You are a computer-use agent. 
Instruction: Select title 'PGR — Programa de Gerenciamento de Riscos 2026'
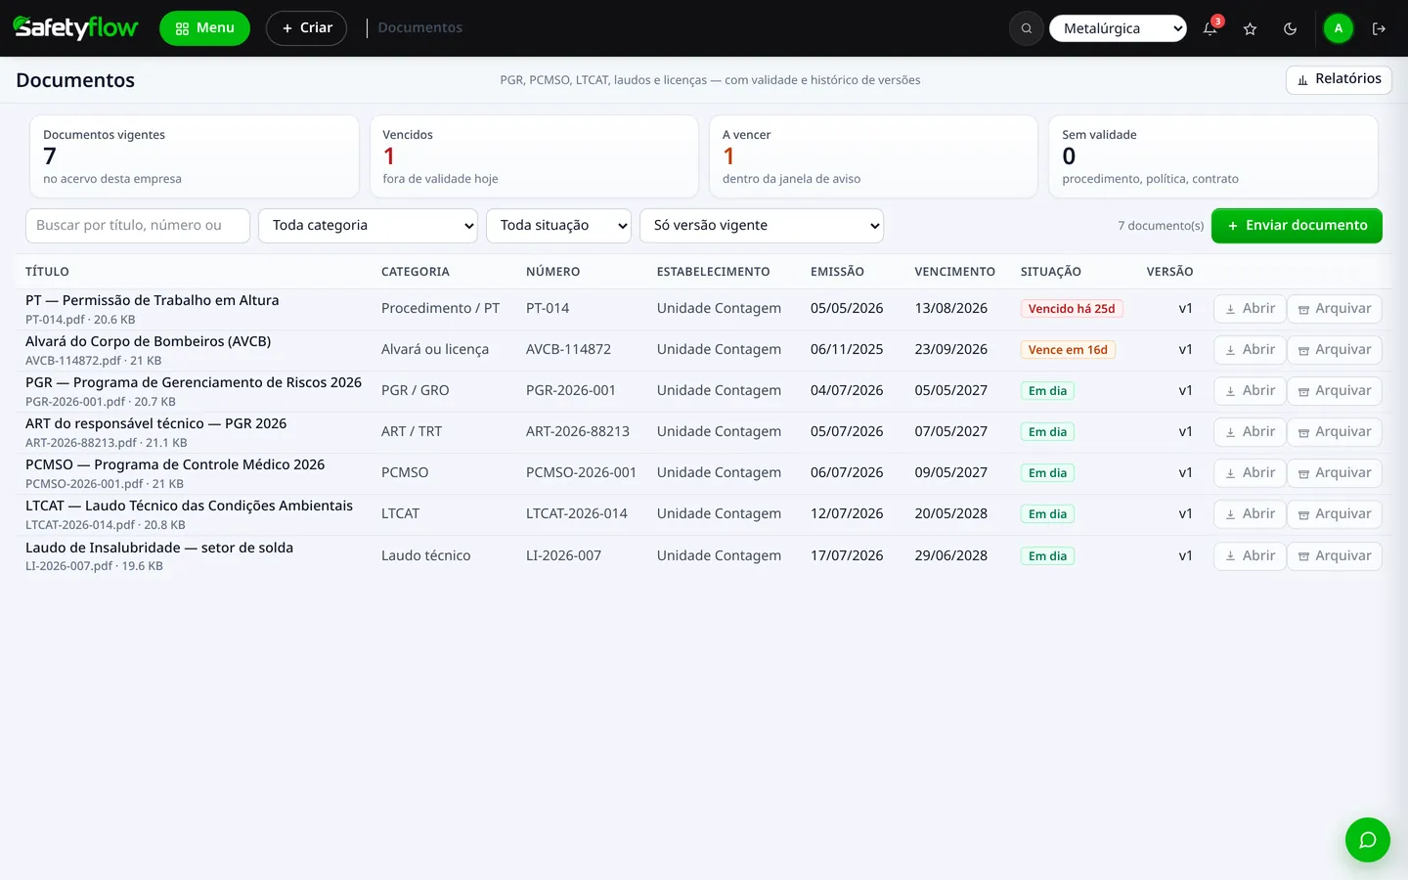(x=194, y=382)
